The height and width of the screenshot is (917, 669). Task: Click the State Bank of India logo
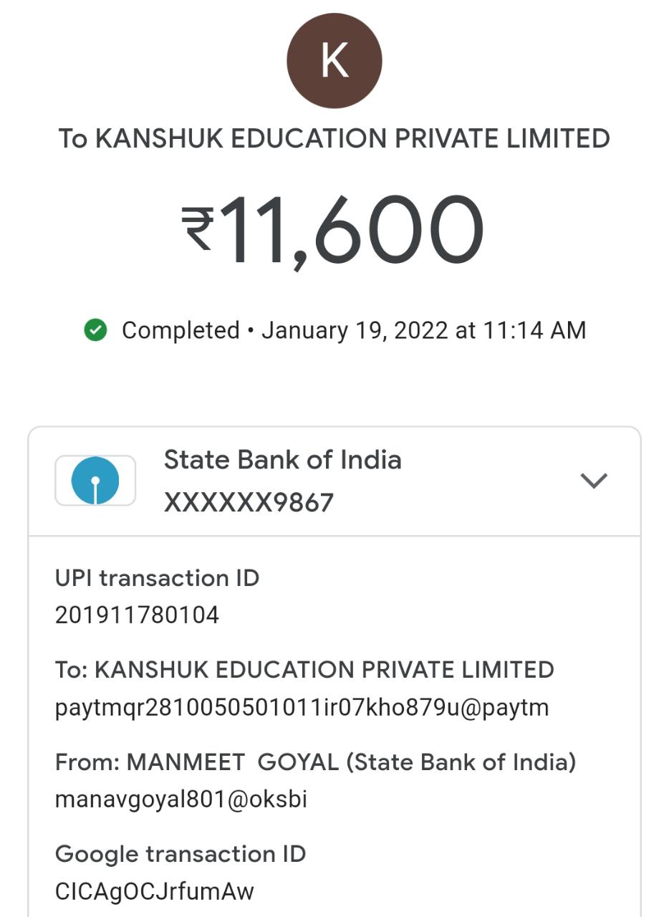(x=95, y=481)
